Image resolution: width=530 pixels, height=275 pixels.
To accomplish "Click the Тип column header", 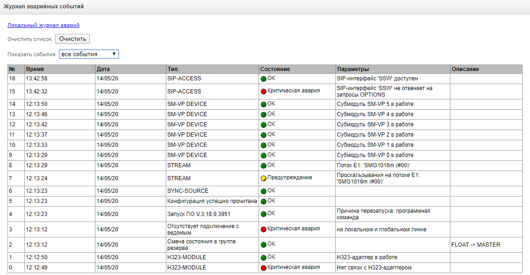I will tap(212, 69).
